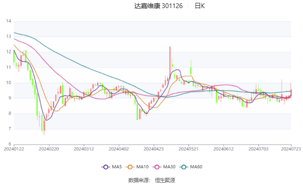Click the x-axis date 20240220
Screen dimensions: 303x184
tap(49, 149)
